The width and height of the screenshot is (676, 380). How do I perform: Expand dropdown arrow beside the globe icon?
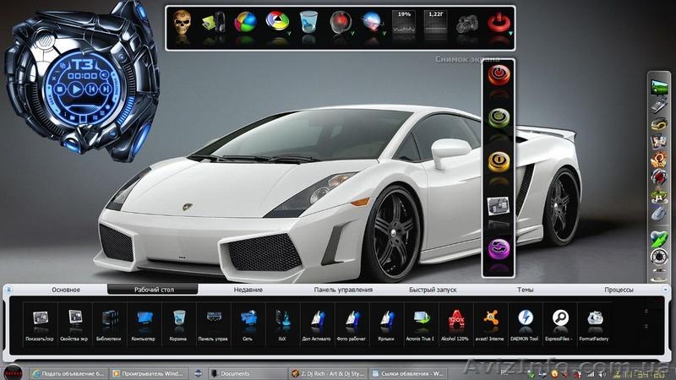(x=384, y=33)
